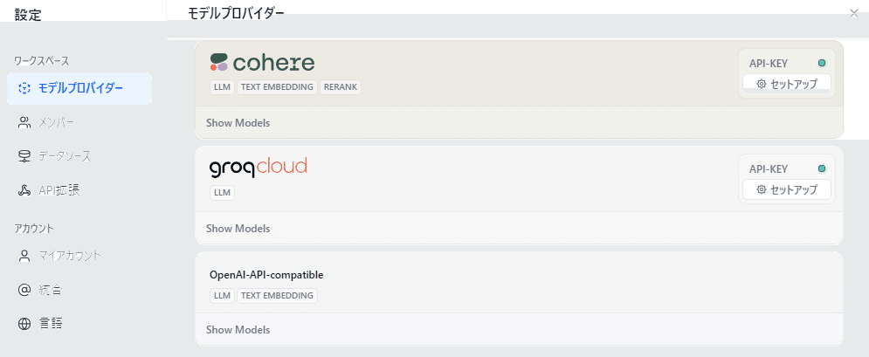Expand Show Models under Cohere
Screen dimensions: 869x357
[238, 123]
